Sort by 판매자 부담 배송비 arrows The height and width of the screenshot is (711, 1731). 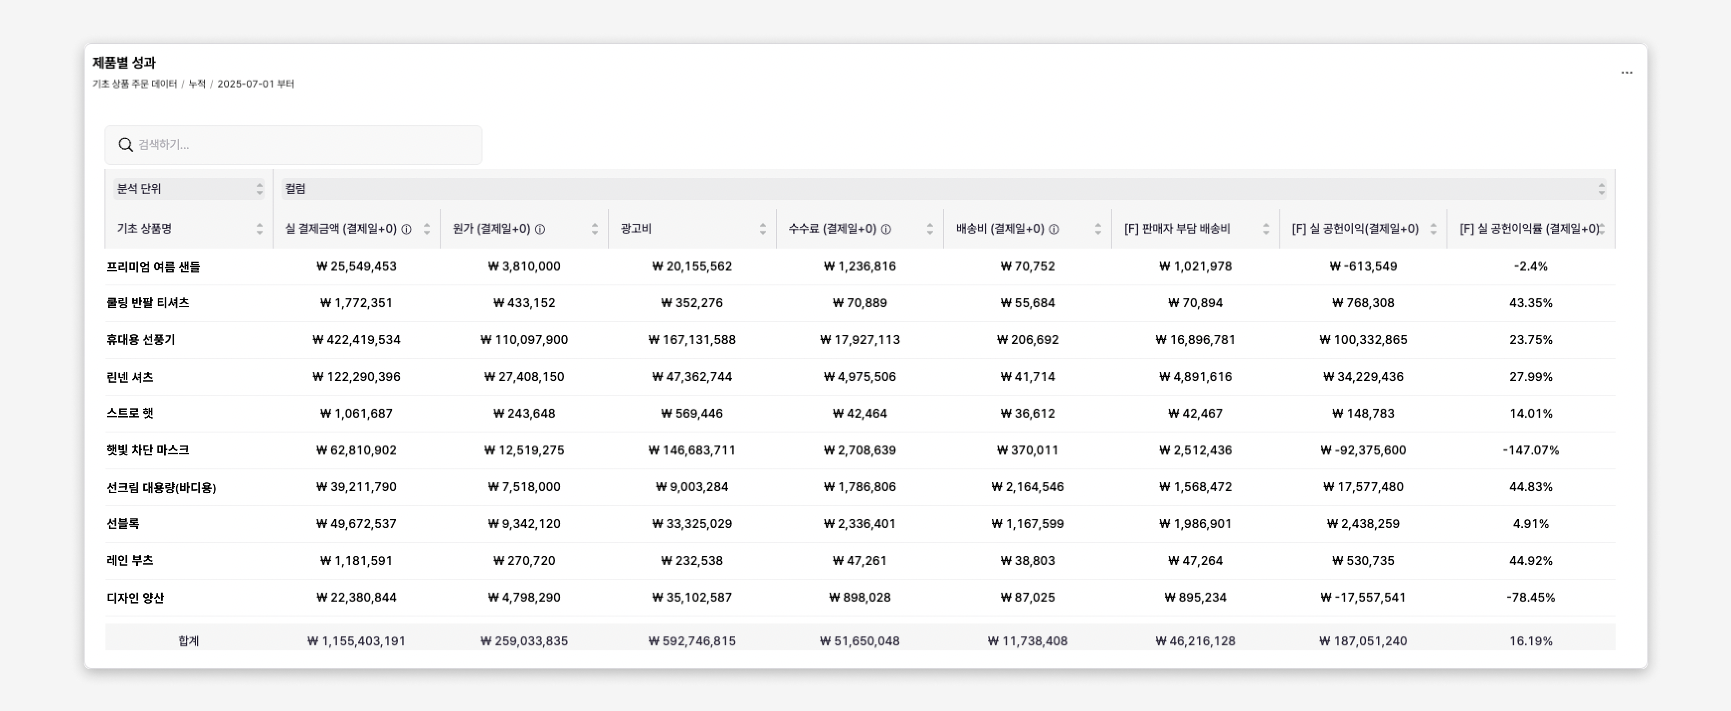coord(1266,229)
